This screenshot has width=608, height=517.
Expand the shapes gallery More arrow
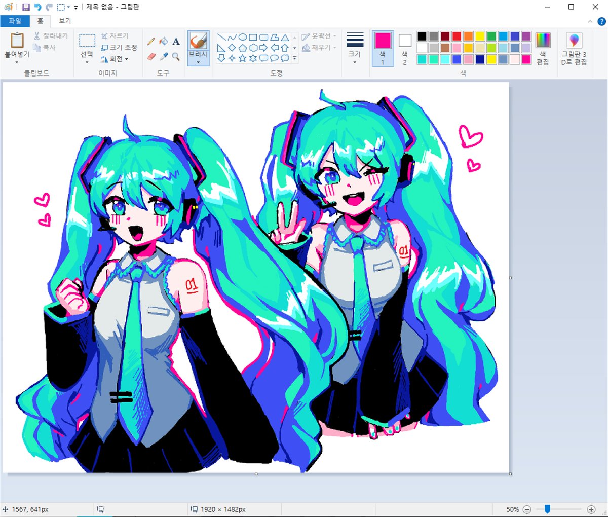[x=295, y=59]
